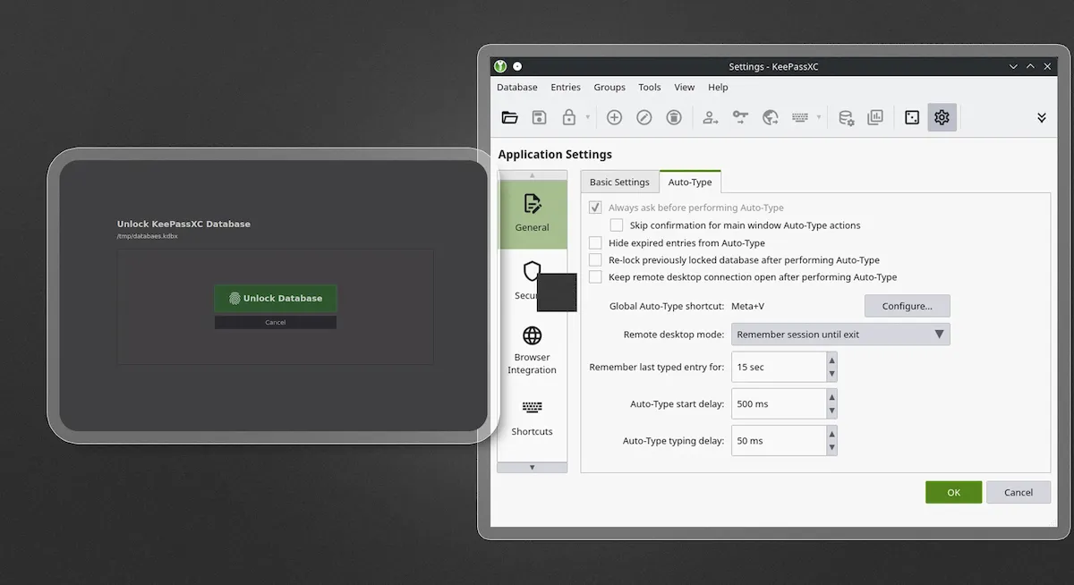
Task: Click the Copy Password key icon
Action: (x=740, y=117)
